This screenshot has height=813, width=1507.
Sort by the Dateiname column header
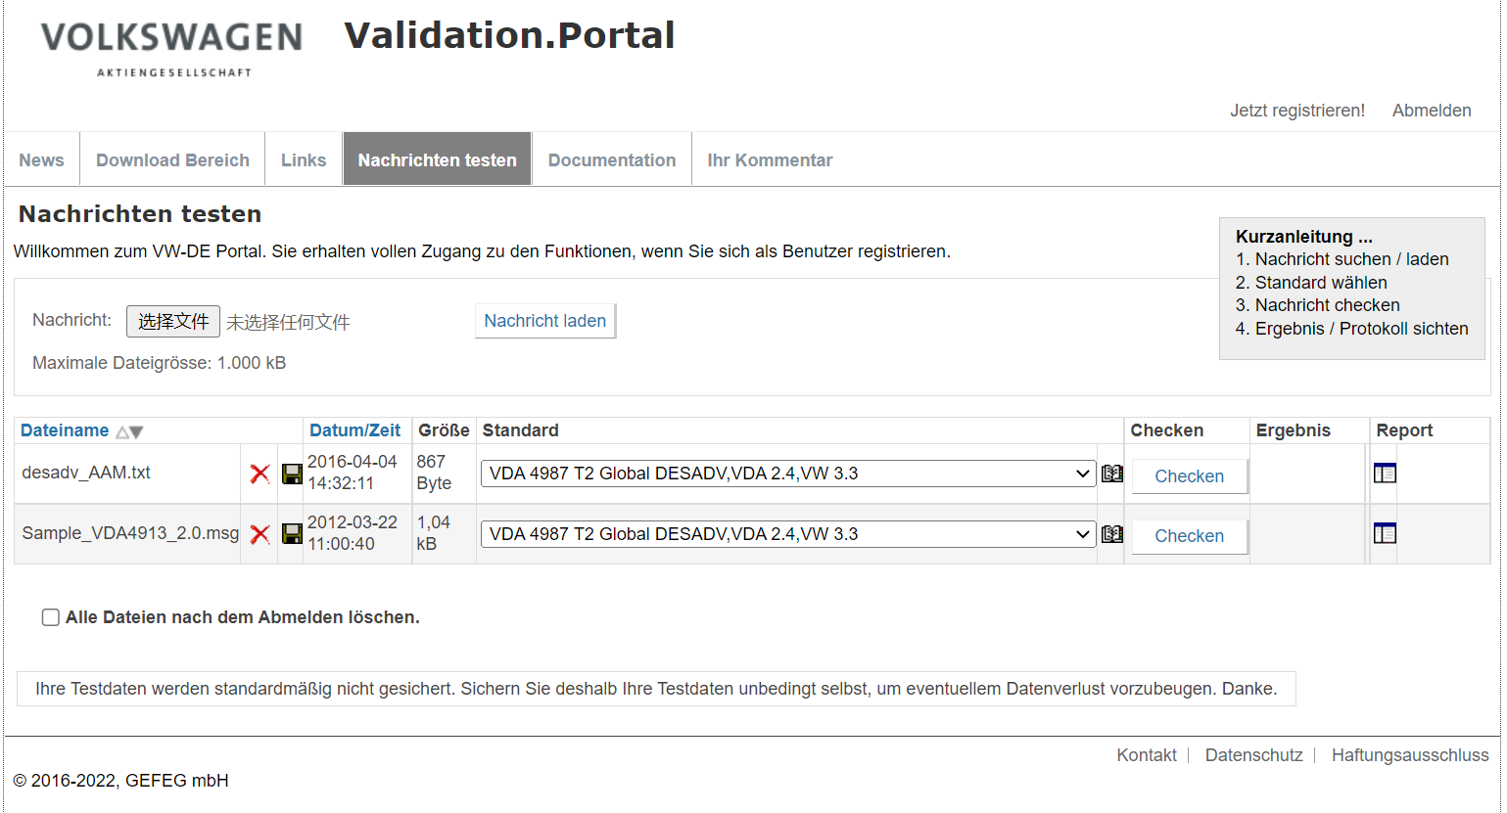pos(65,430)
